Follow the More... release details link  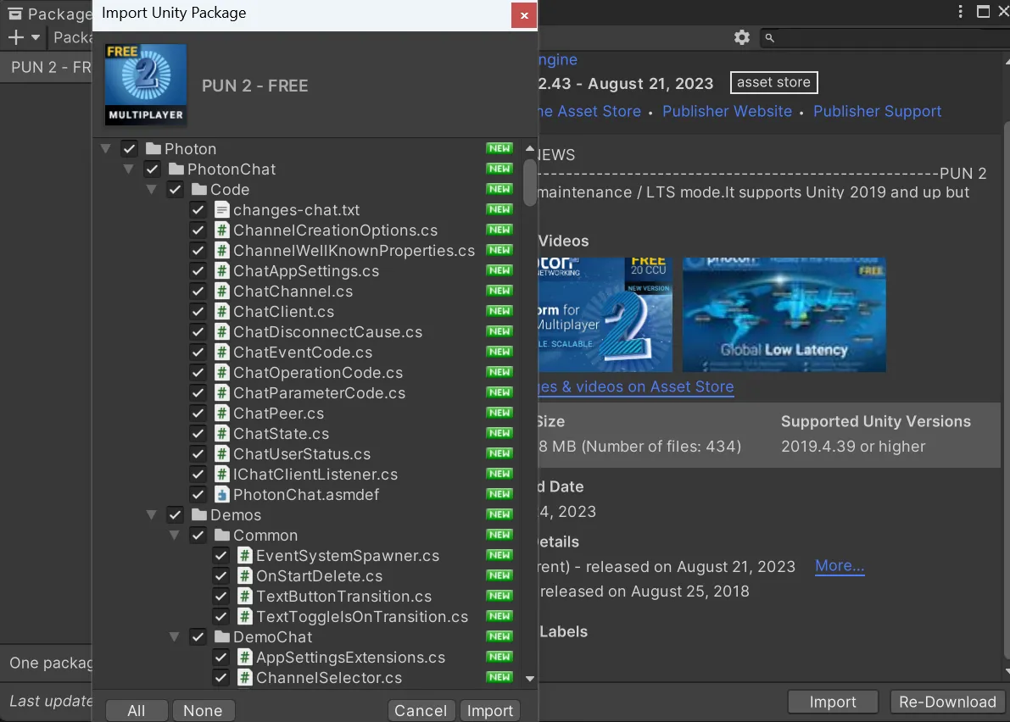point(840,565)
